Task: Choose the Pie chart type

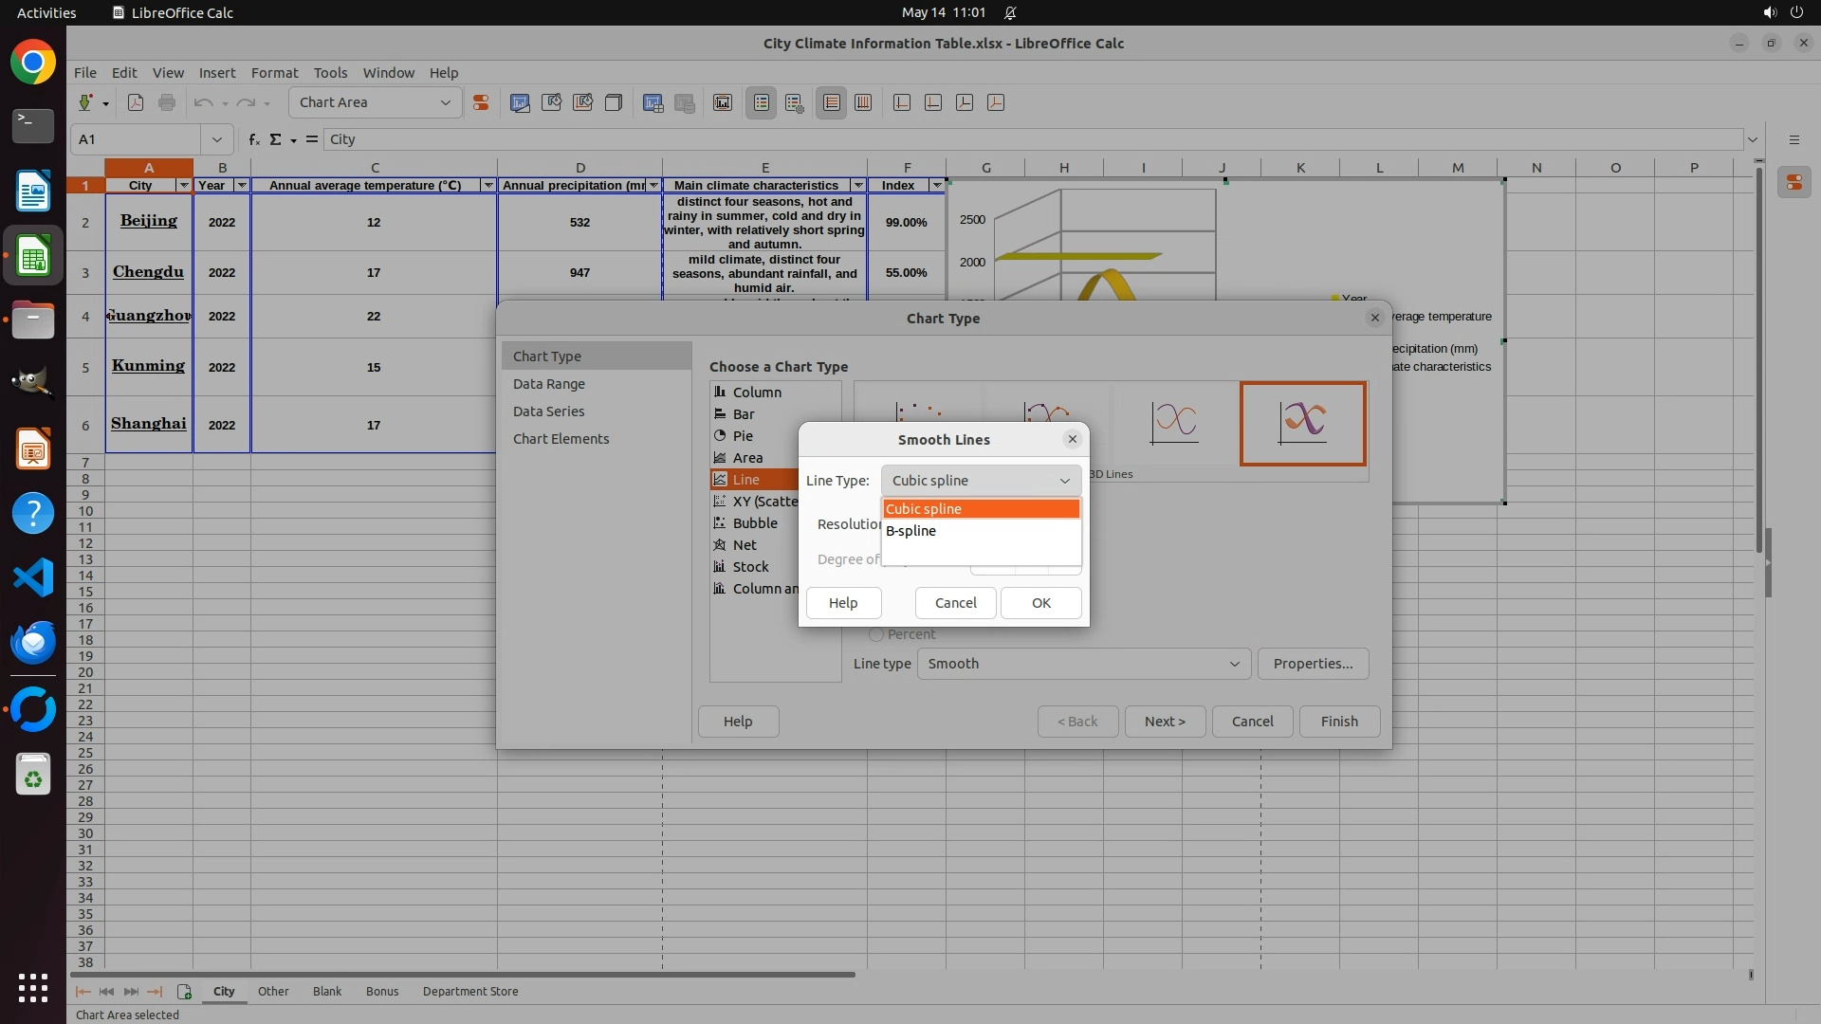Action: tap(743, 436)
